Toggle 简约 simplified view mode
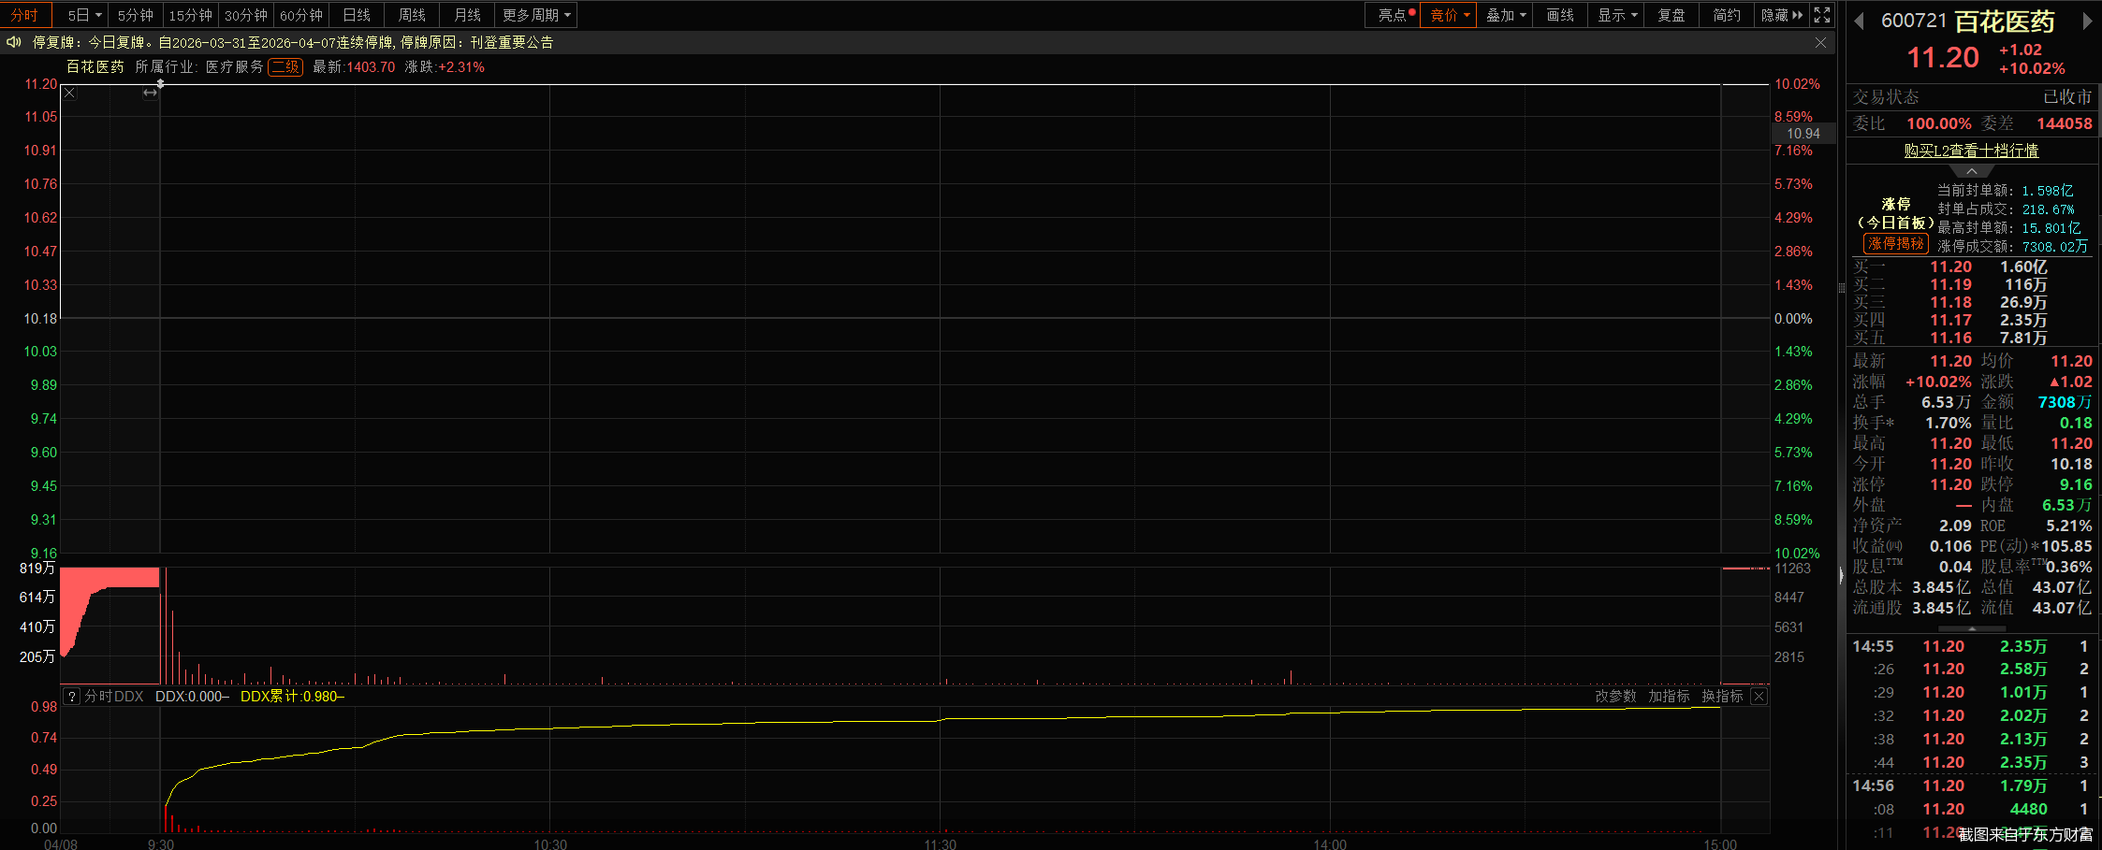The width and height of the screenshot is (2102, 850). [x=1726, y=15]
